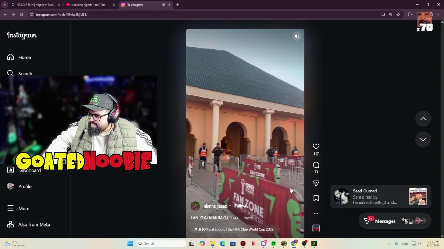Screen dimensions: 444x249
Task: Click the microphone tray icon
Action: [x=396, y=243]
